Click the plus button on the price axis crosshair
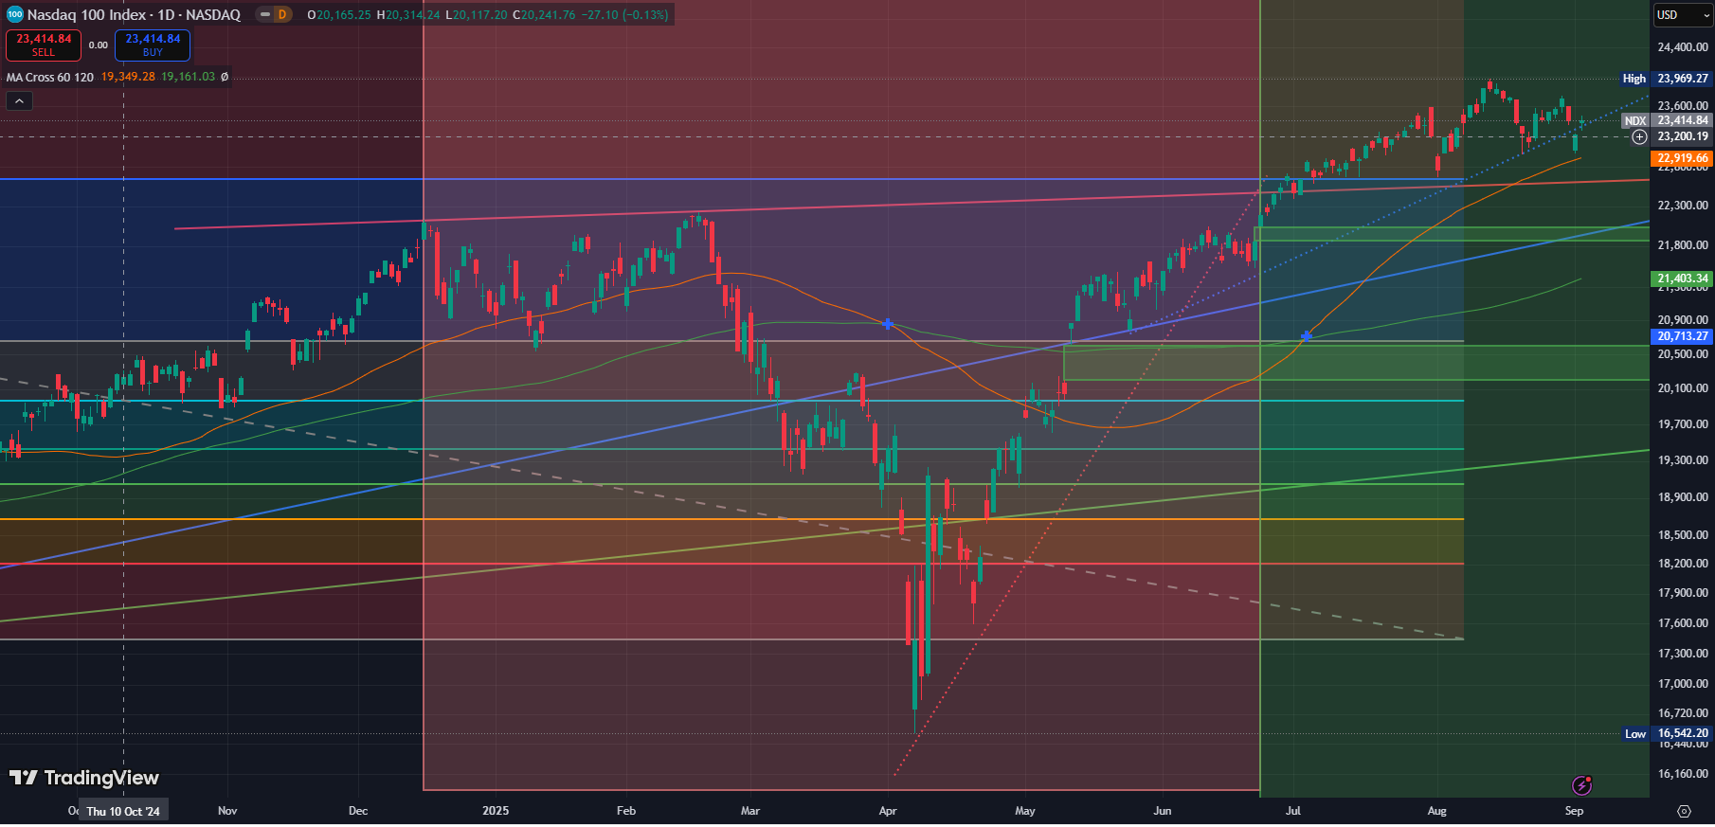 pos(1639,136)
